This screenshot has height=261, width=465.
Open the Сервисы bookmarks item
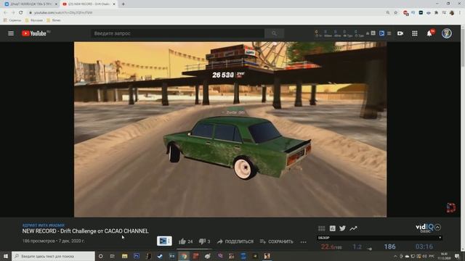pyautogui.click(x=12, y=20)
